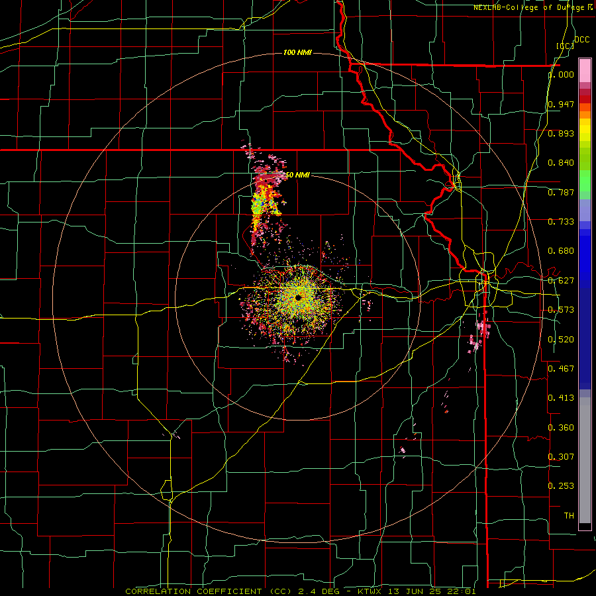Click the black radar site dot at center
The height and width of the screenshot is (596, 596).
[x=299, y=298]
